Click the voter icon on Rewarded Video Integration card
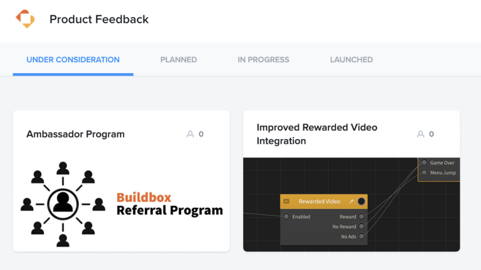This screenshot has height=270, width=481. click(x=421, y=134)
